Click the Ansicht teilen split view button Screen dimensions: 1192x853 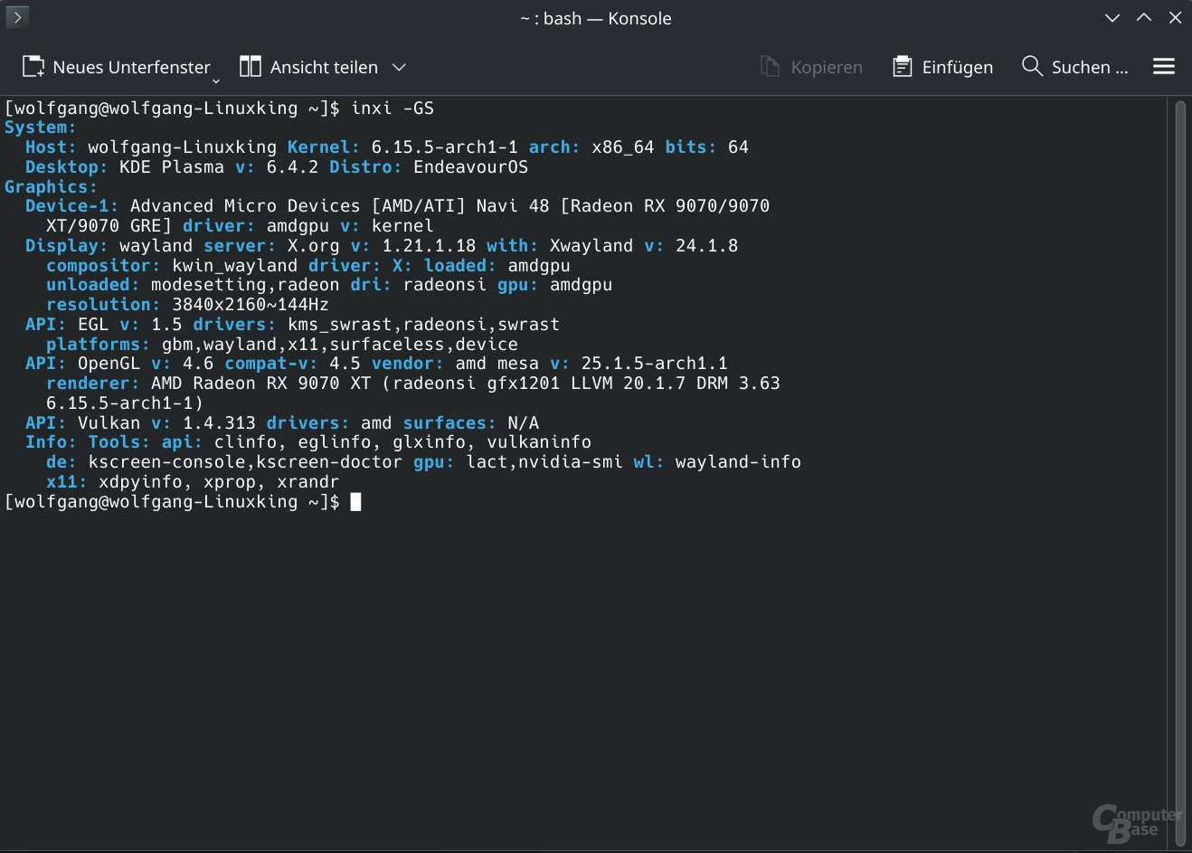[308, 67]
